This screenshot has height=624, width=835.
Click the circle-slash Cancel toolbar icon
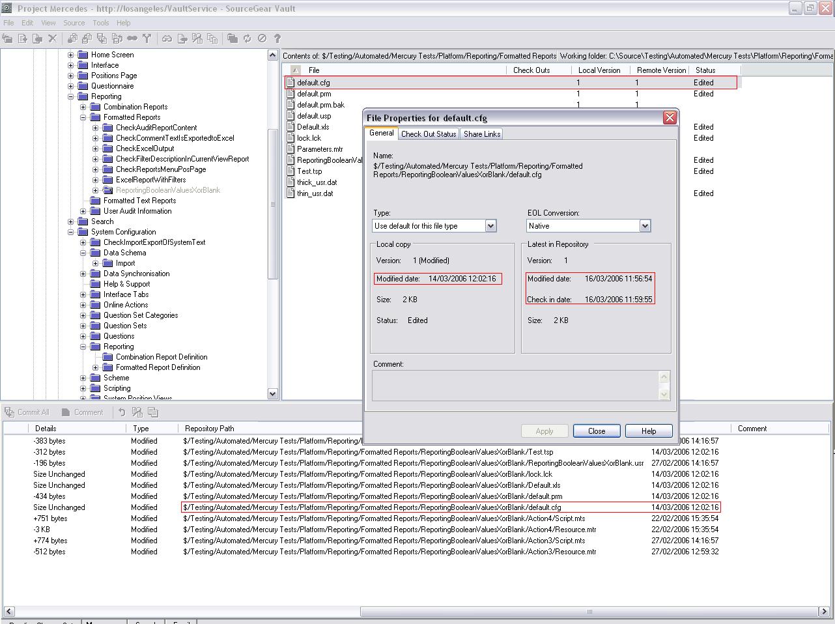click(x=262, y=38)
